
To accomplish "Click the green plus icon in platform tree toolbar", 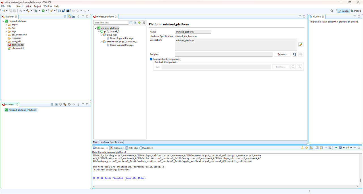I will (x=139, y=23).
